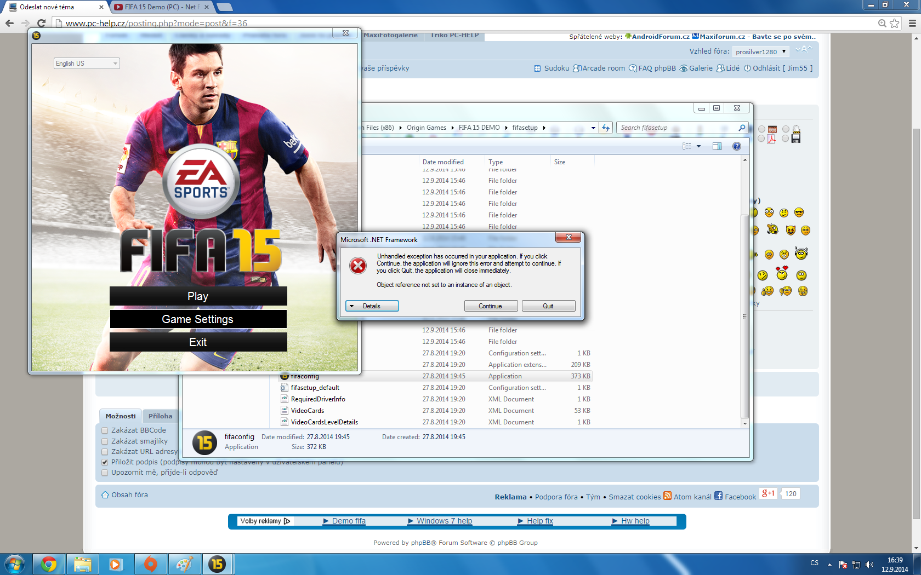Uncheck the Přiložit podpis checkbox
921x575 pixels.
click(105, 462)
